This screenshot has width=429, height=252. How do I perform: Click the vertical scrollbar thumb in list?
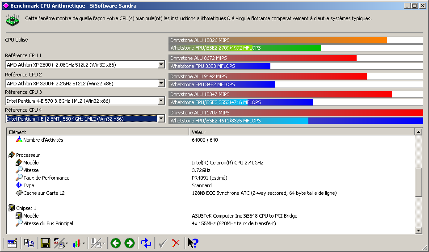click(x=419, y=182)
